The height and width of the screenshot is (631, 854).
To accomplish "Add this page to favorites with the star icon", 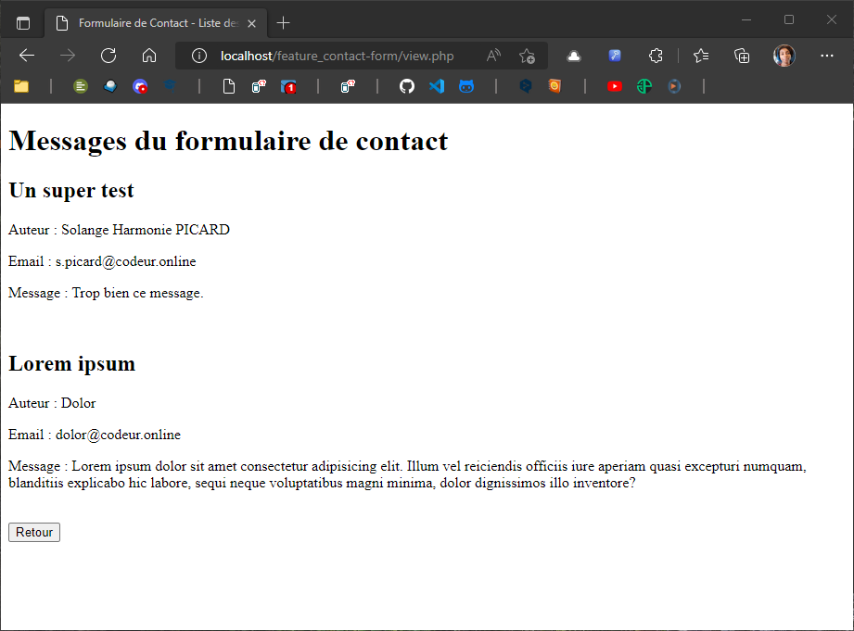I will coord(527,56).
